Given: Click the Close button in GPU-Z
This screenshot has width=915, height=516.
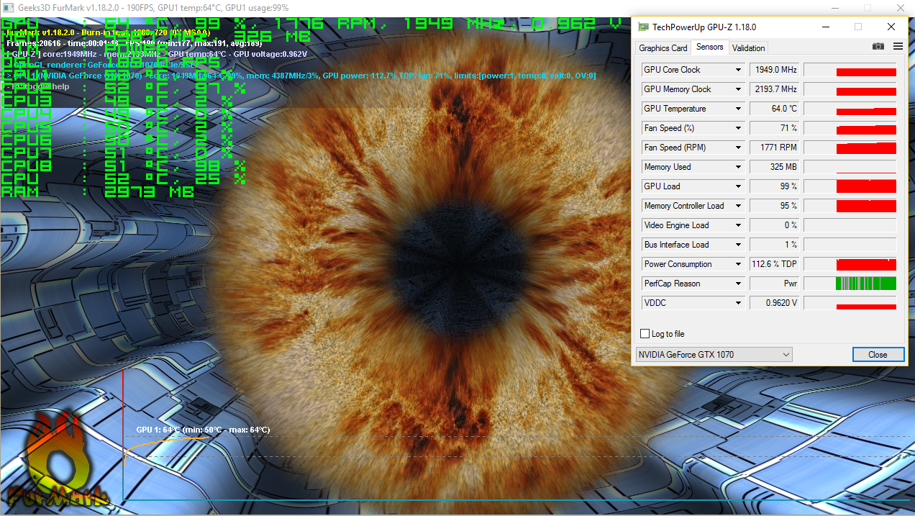Looking at the screenshot, I should [x=878, y=354].
